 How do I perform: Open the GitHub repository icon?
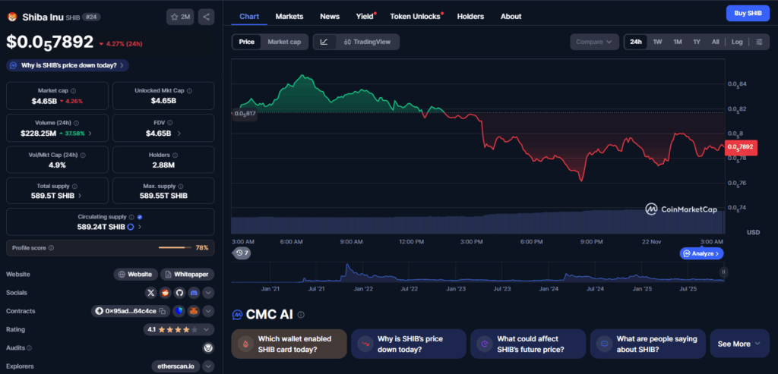tap(179, 292)
